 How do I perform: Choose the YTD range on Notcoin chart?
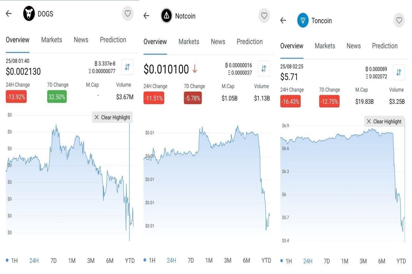coord(266,260)
